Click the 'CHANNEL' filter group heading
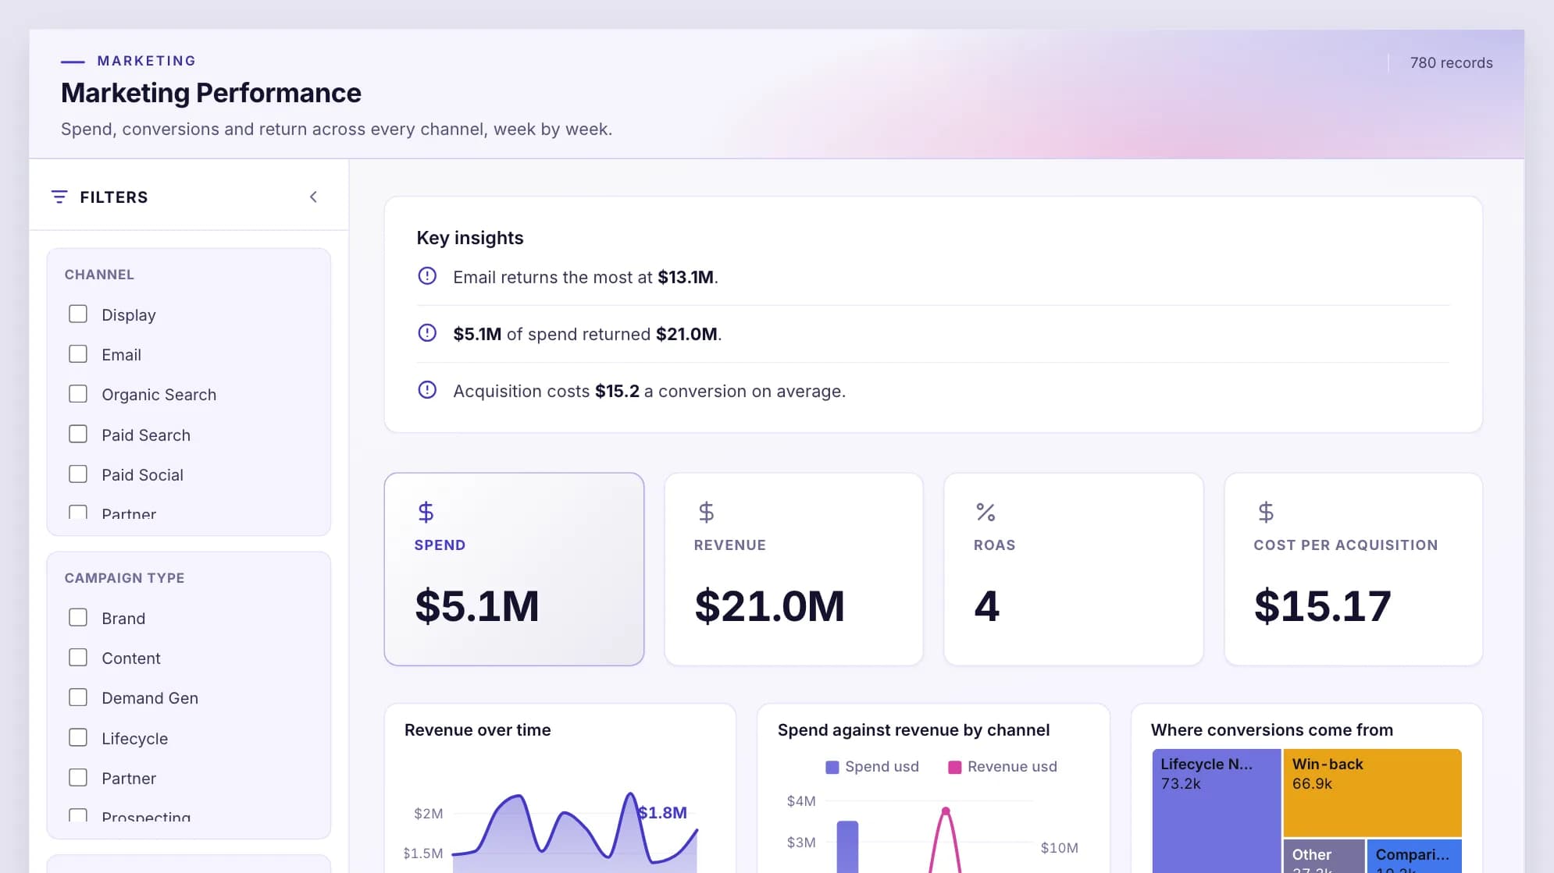Viewport: 1554px width, 873px height. [99, 274]
